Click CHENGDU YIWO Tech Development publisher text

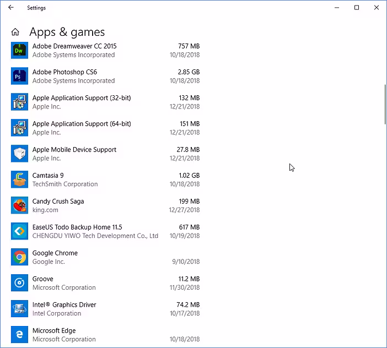pyautogui.click(x=95, y=236)
